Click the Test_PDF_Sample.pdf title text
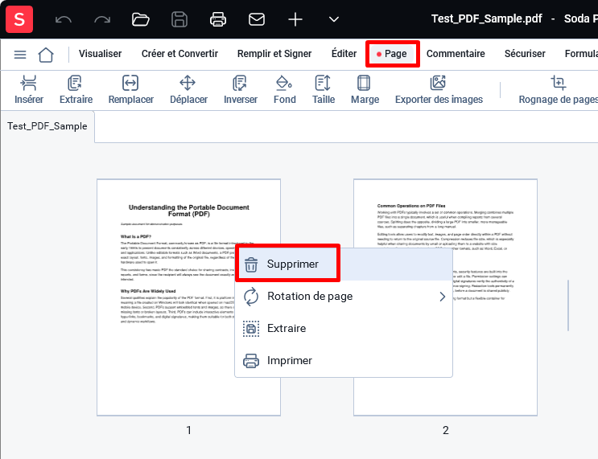 (x=486, y=18)
